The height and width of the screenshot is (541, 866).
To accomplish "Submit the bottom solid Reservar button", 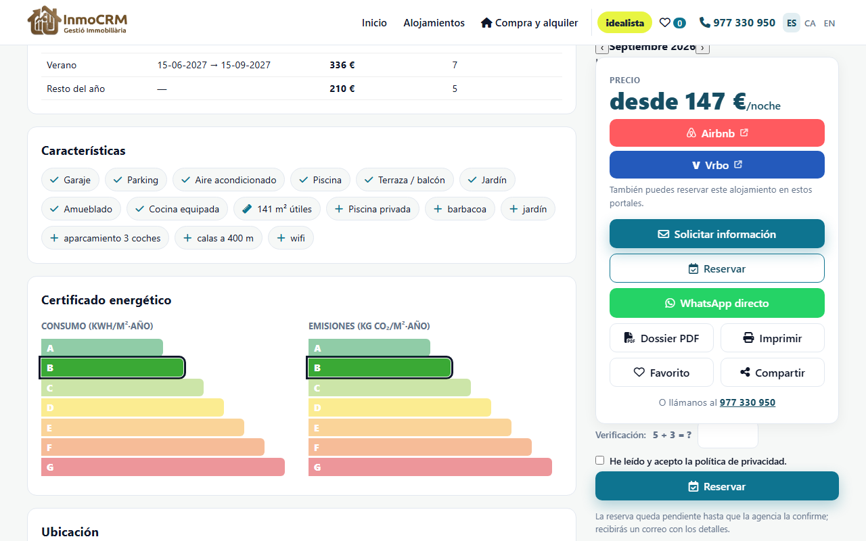I will click(717, 486).
